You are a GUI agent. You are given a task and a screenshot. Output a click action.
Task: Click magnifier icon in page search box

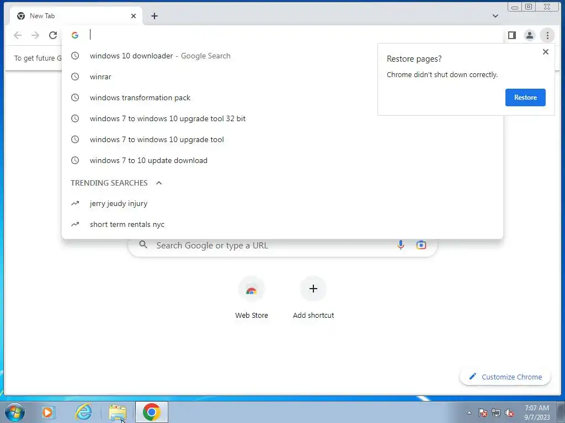click(143, 245)
